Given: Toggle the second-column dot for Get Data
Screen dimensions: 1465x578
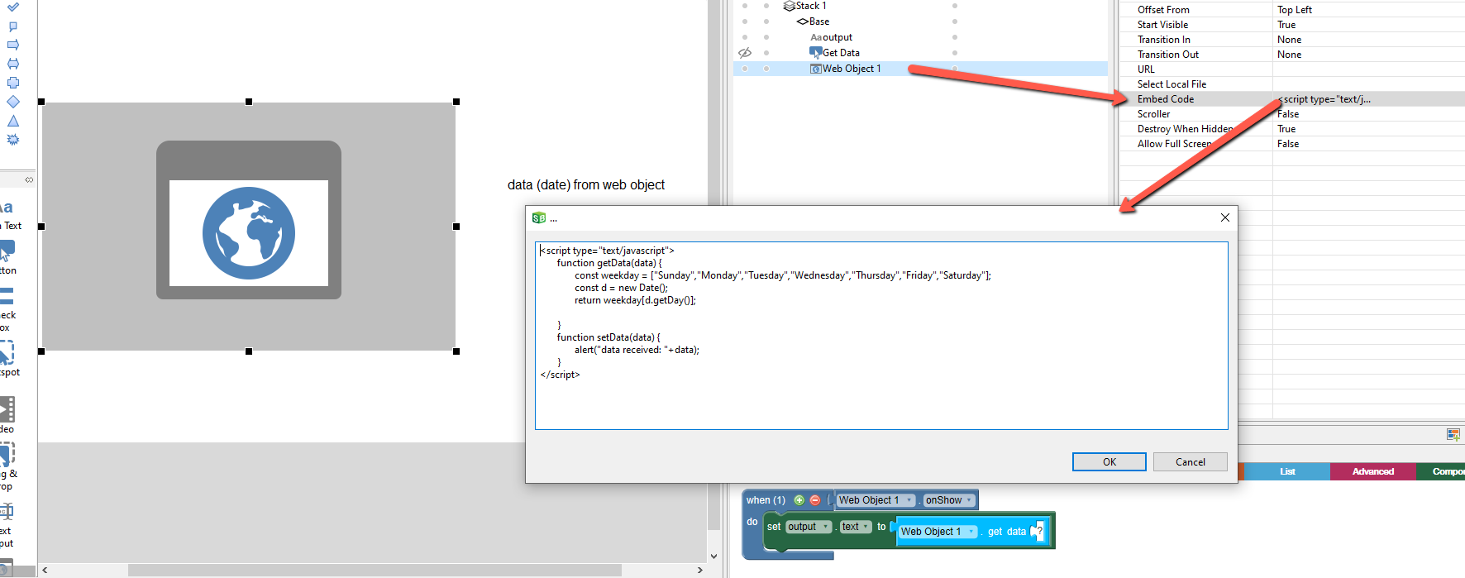Looking at the screenshot, I should click(766, 53).
